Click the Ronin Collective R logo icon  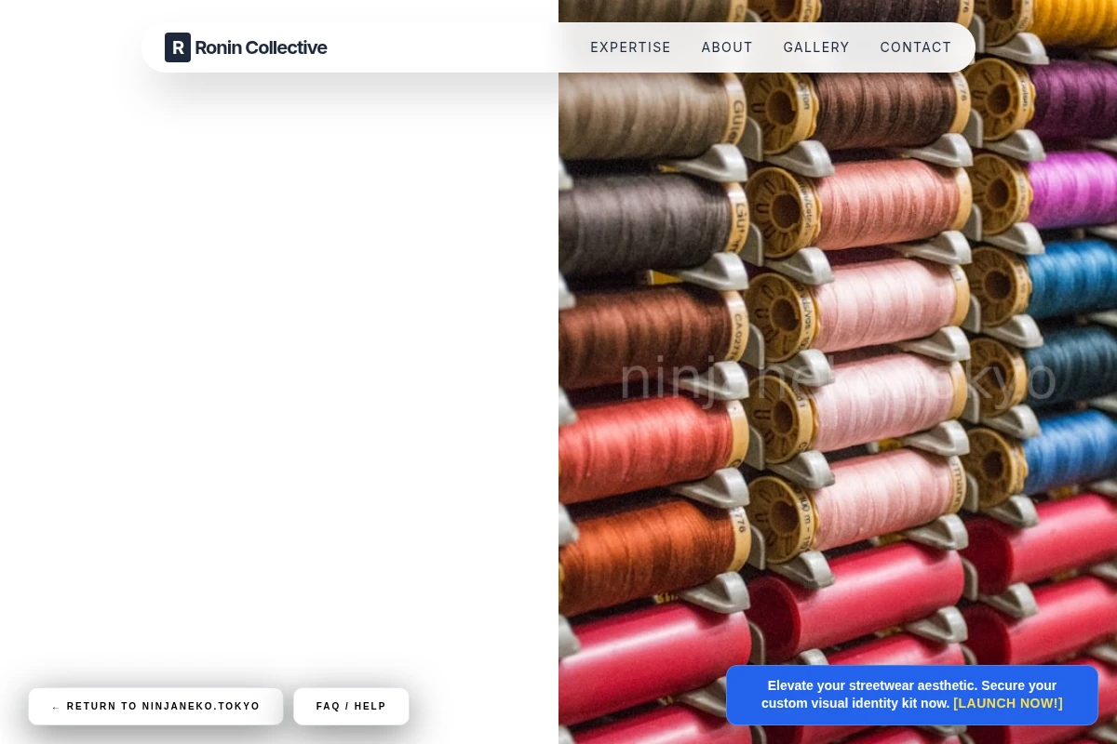178,47
